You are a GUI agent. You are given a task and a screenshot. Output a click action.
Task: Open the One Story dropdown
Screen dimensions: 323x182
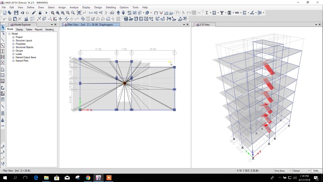tap(282, 171)
